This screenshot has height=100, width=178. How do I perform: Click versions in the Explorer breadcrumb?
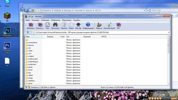[x=88, y=11]
